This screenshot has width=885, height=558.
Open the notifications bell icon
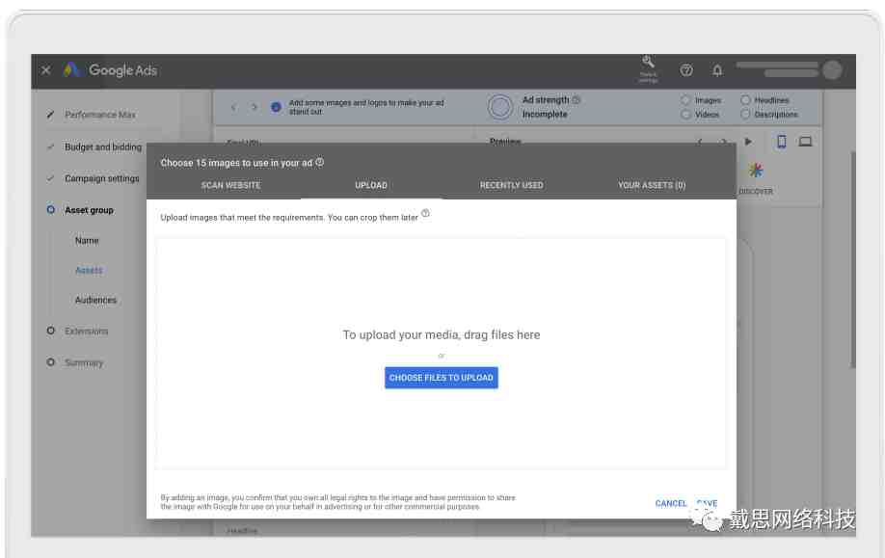(717, 70)
